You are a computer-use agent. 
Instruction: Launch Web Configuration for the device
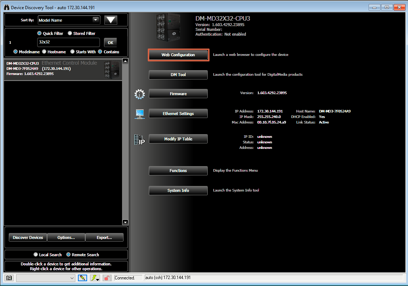pyautogui.click(x=178, y=55)
